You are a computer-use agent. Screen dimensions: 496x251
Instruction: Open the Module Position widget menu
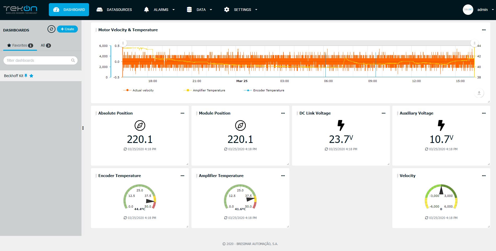[283, 113]
